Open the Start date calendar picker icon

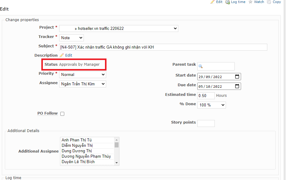pos(237,77)
